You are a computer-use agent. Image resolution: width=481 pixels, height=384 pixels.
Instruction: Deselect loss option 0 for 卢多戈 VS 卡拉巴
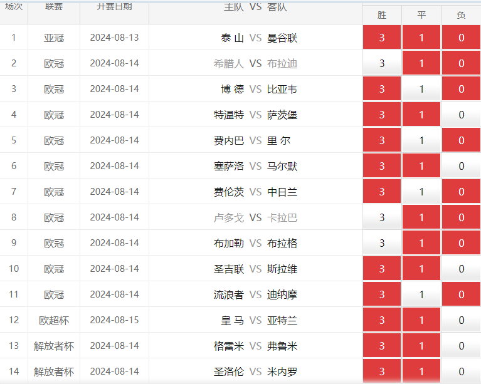(461, 217)
